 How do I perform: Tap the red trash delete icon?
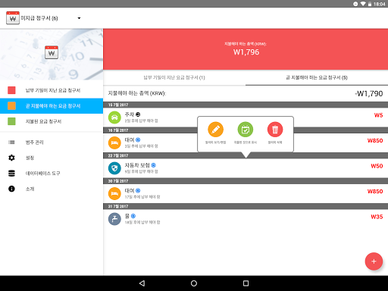(x=275, y=130)
